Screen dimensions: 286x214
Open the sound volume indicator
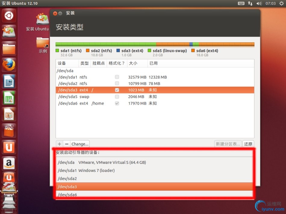(x=259, y=3)
